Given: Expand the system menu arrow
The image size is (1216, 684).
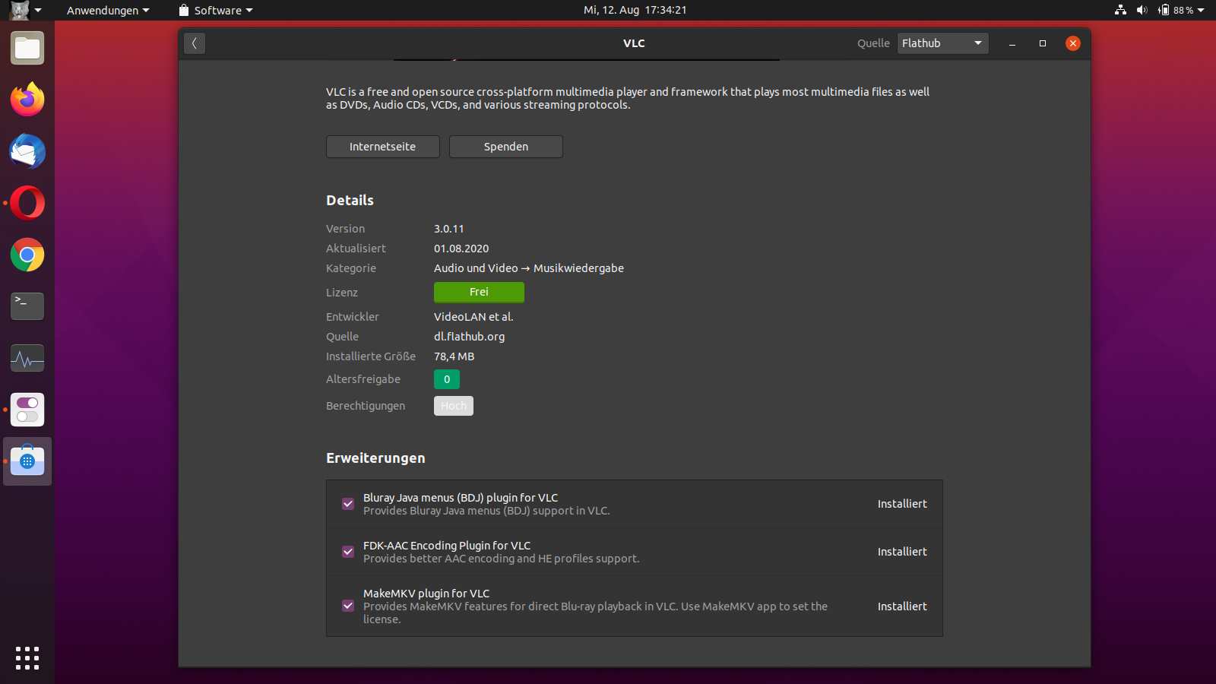Looking at the screenshot, I should [1201, 10].
